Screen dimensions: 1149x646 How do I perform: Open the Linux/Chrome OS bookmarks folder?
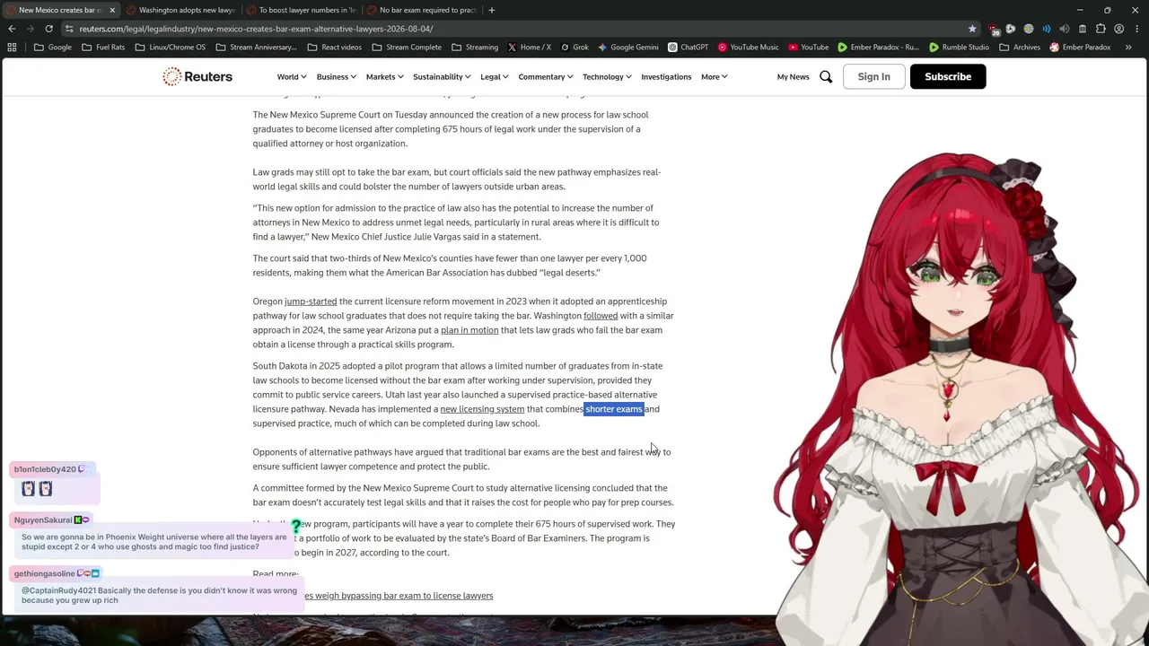(x=170, y=48)
